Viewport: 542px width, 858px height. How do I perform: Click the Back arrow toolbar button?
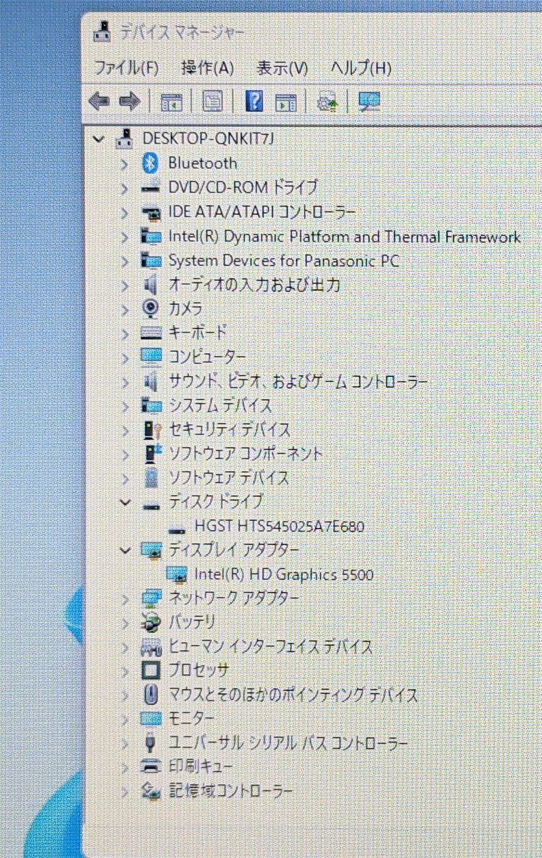[99, 101]
